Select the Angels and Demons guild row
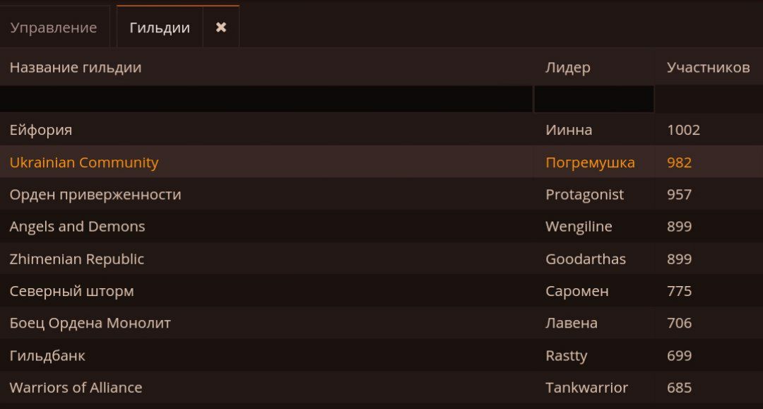The height and width of the screenshot is (409, 763). click(381, 226)
